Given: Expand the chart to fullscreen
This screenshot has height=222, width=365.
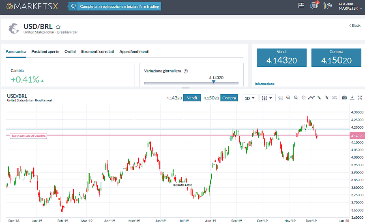Looking at the screenshot, I should point(360,98).
